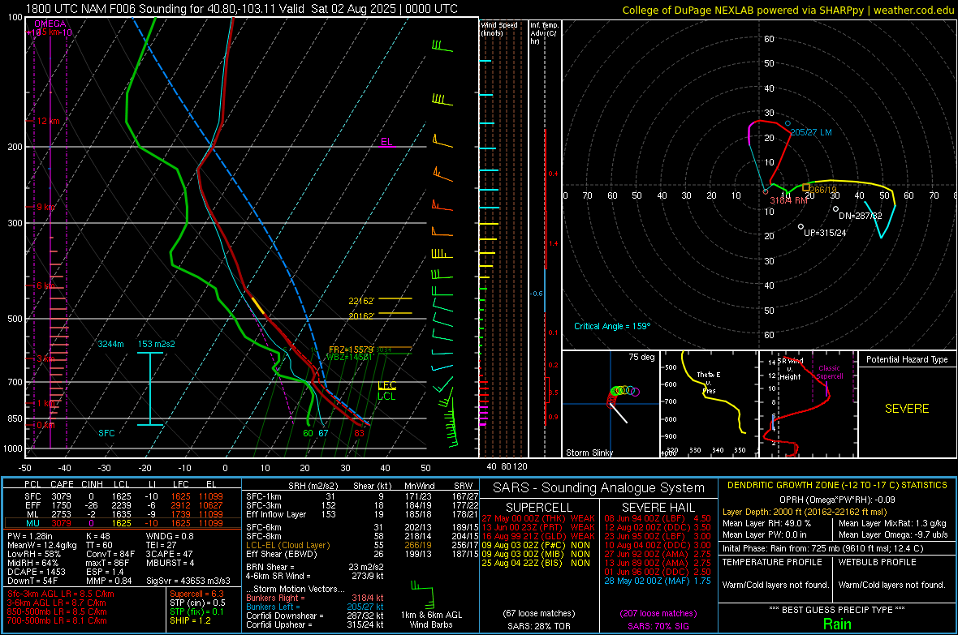Click the SARS: 28% TOR text
958x635 pixels.
538,626
